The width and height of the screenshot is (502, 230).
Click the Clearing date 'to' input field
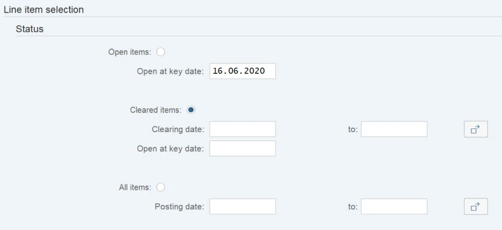tap(394, 130)
